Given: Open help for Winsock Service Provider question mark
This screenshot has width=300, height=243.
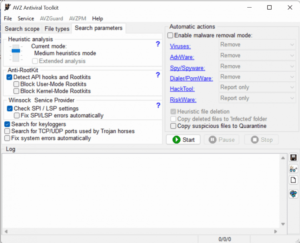Looking at the screenshot, I should tap(158, 105).
